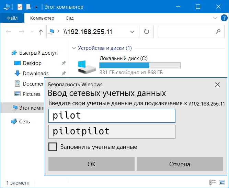Open the Quick Access Toolbar customize dropdown

click(36, 7)
